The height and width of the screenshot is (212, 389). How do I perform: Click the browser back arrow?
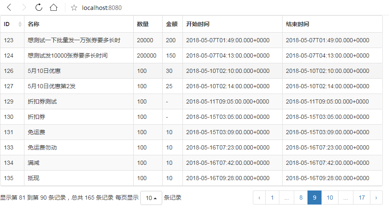point(10,7)
